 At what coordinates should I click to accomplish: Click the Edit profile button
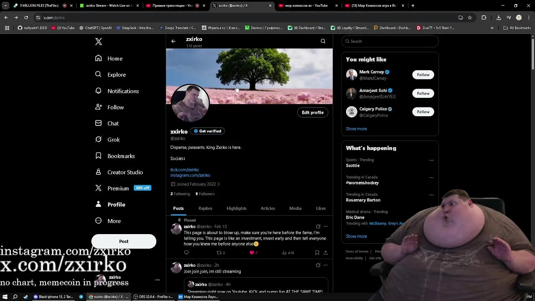click(x=313, y=112)
